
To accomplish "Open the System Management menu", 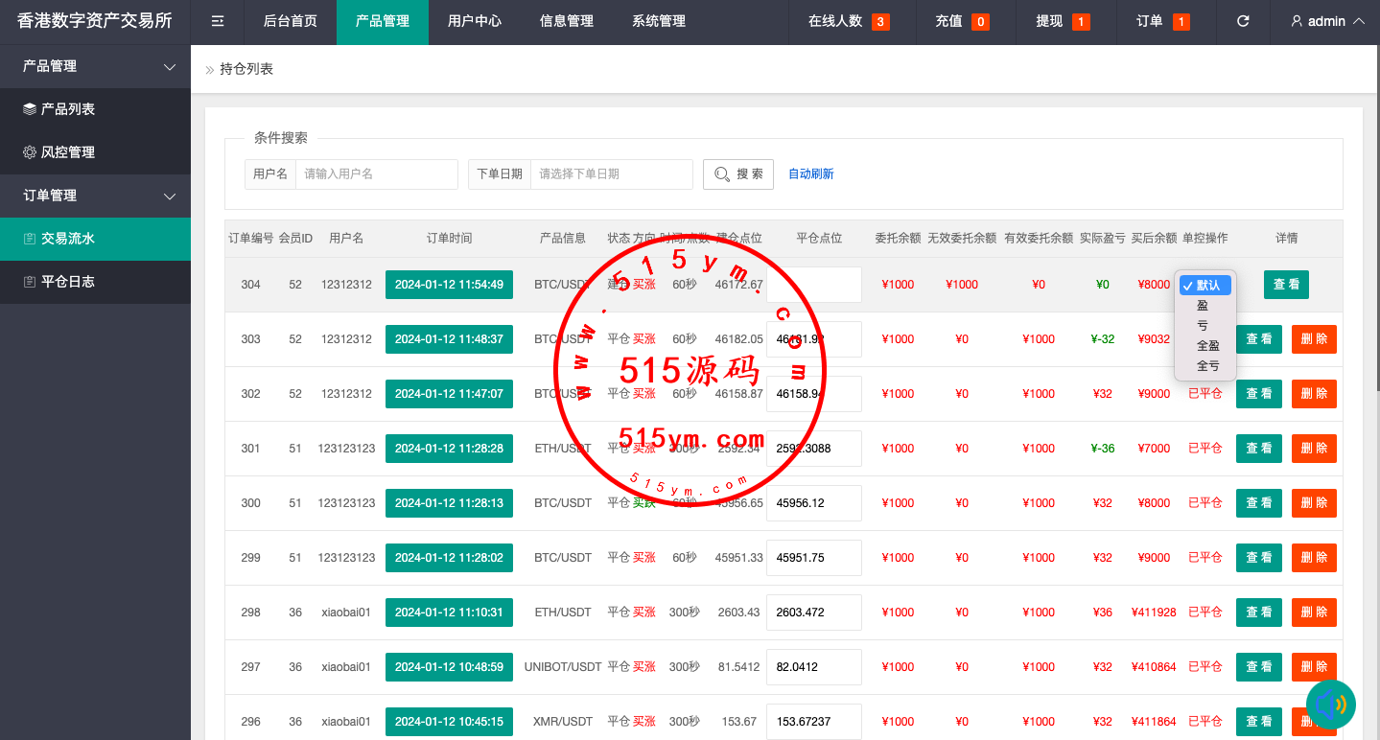I will (x=658, y=21).
